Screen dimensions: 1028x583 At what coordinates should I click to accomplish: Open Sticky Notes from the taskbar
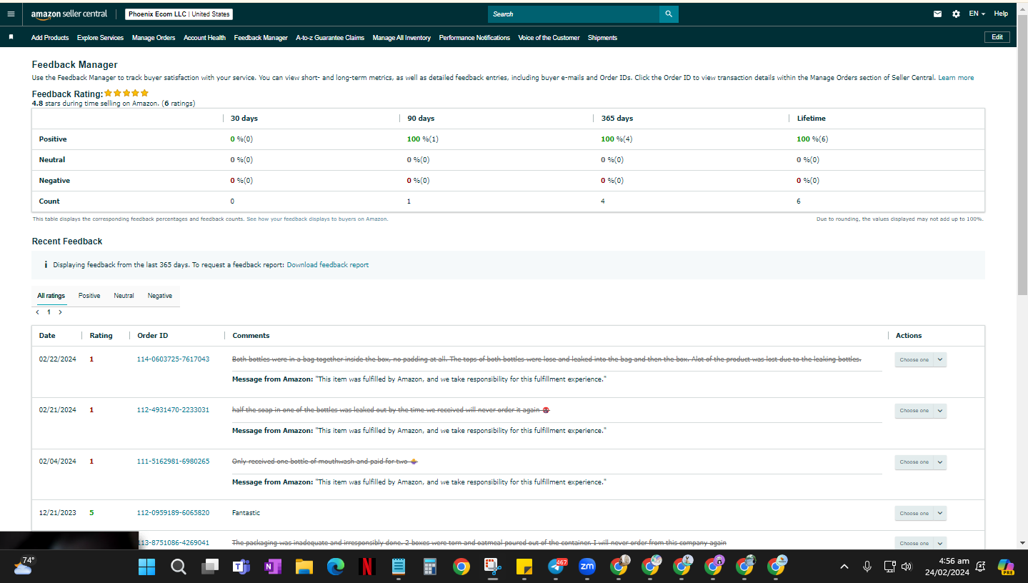point(524,567)
